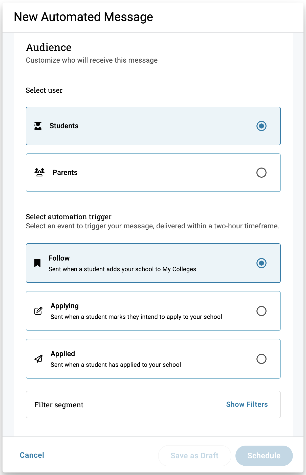
Task: Click the Filter segment label
Action: 59,405
